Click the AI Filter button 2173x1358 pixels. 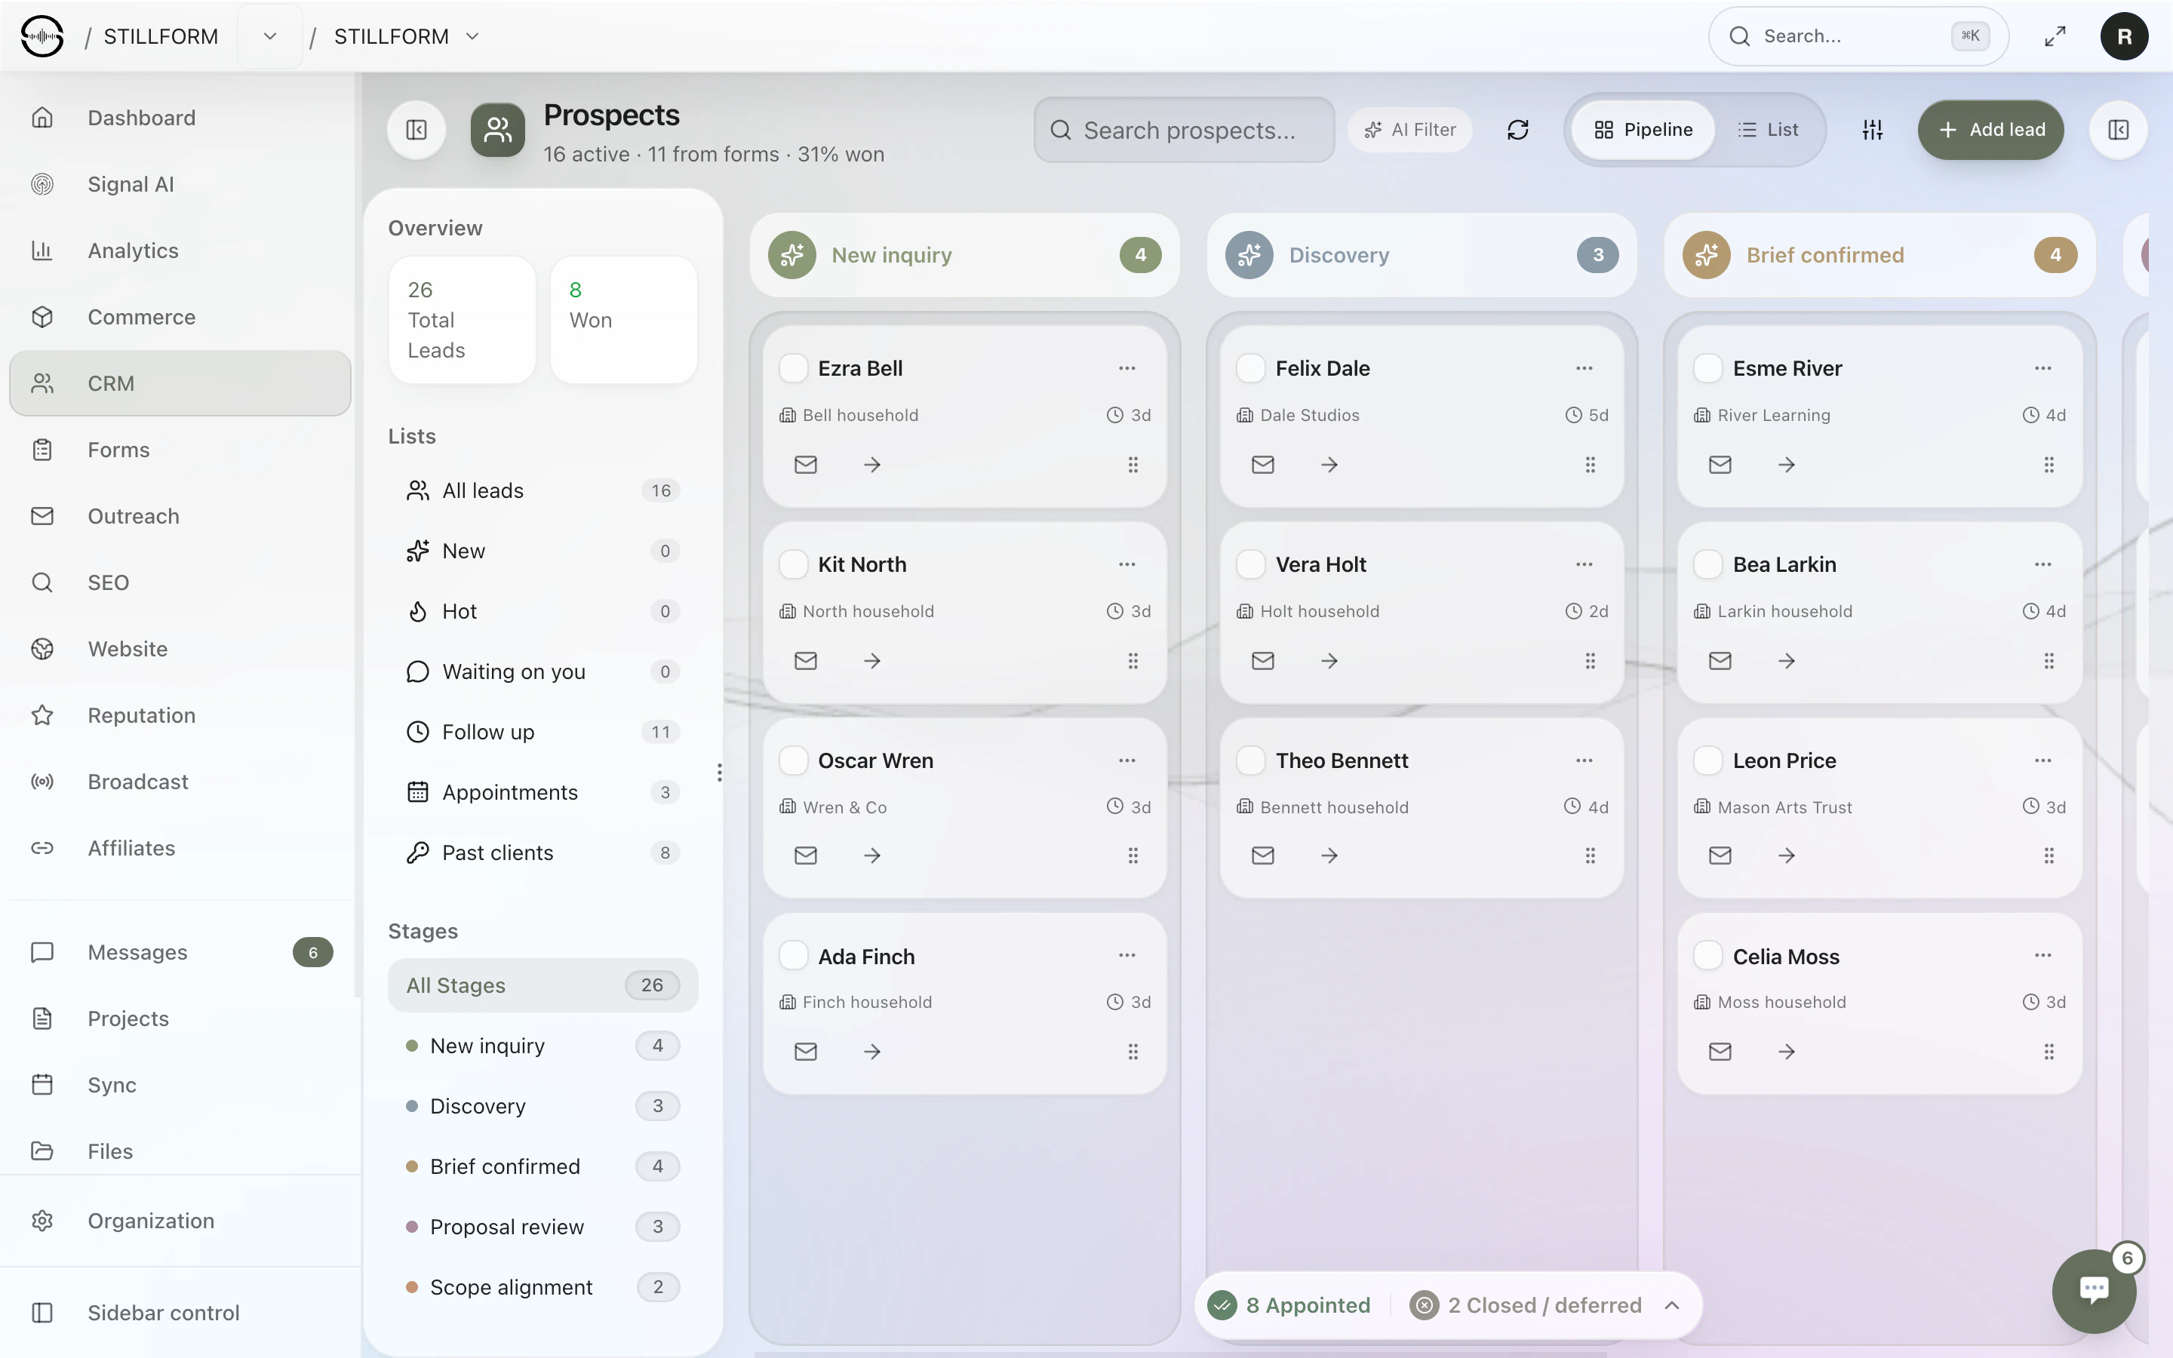[1409, 131]
